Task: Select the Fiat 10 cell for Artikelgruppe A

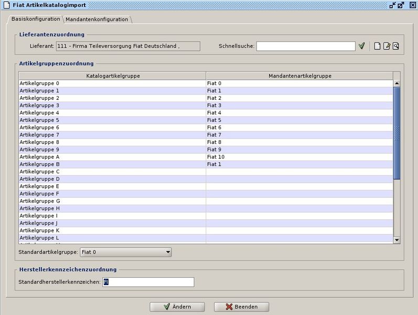Action: tap(299, 157)
